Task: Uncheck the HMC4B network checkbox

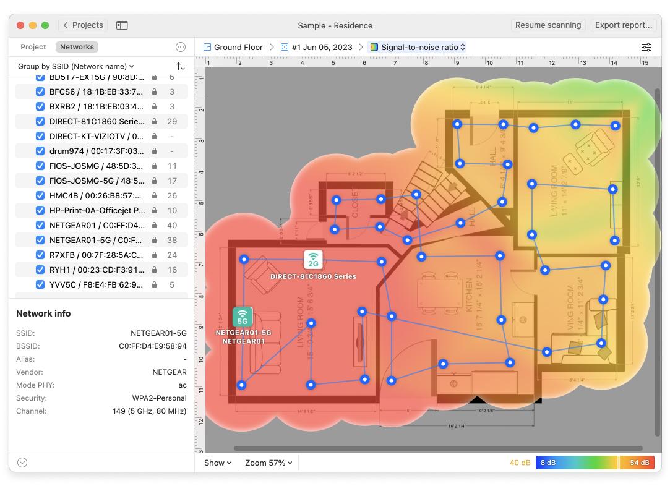Action: coord(40,195)
